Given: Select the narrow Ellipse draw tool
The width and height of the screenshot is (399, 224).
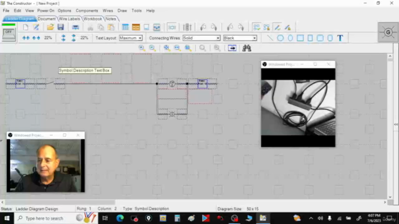Looking at the screenshot, I should (x=291, y=38).
